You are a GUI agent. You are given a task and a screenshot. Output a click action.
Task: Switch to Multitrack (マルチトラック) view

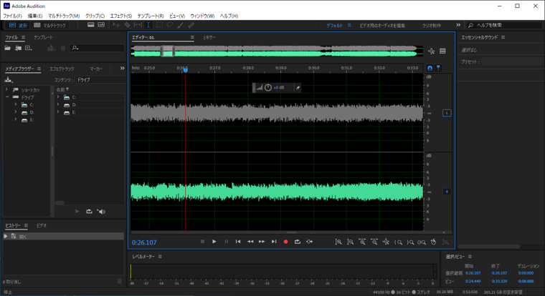(x=49, y=25)
